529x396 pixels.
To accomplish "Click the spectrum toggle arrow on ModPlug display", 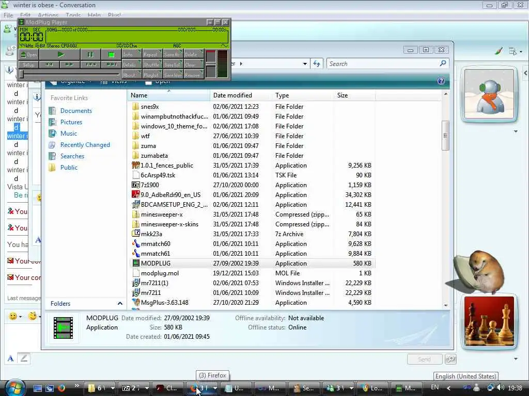I will coord(224,45).
